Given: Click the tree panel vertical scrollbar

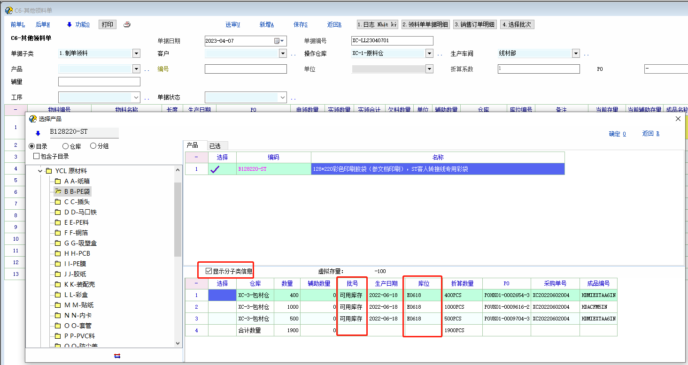Looking at the screenshot, I should click(178, 221).
